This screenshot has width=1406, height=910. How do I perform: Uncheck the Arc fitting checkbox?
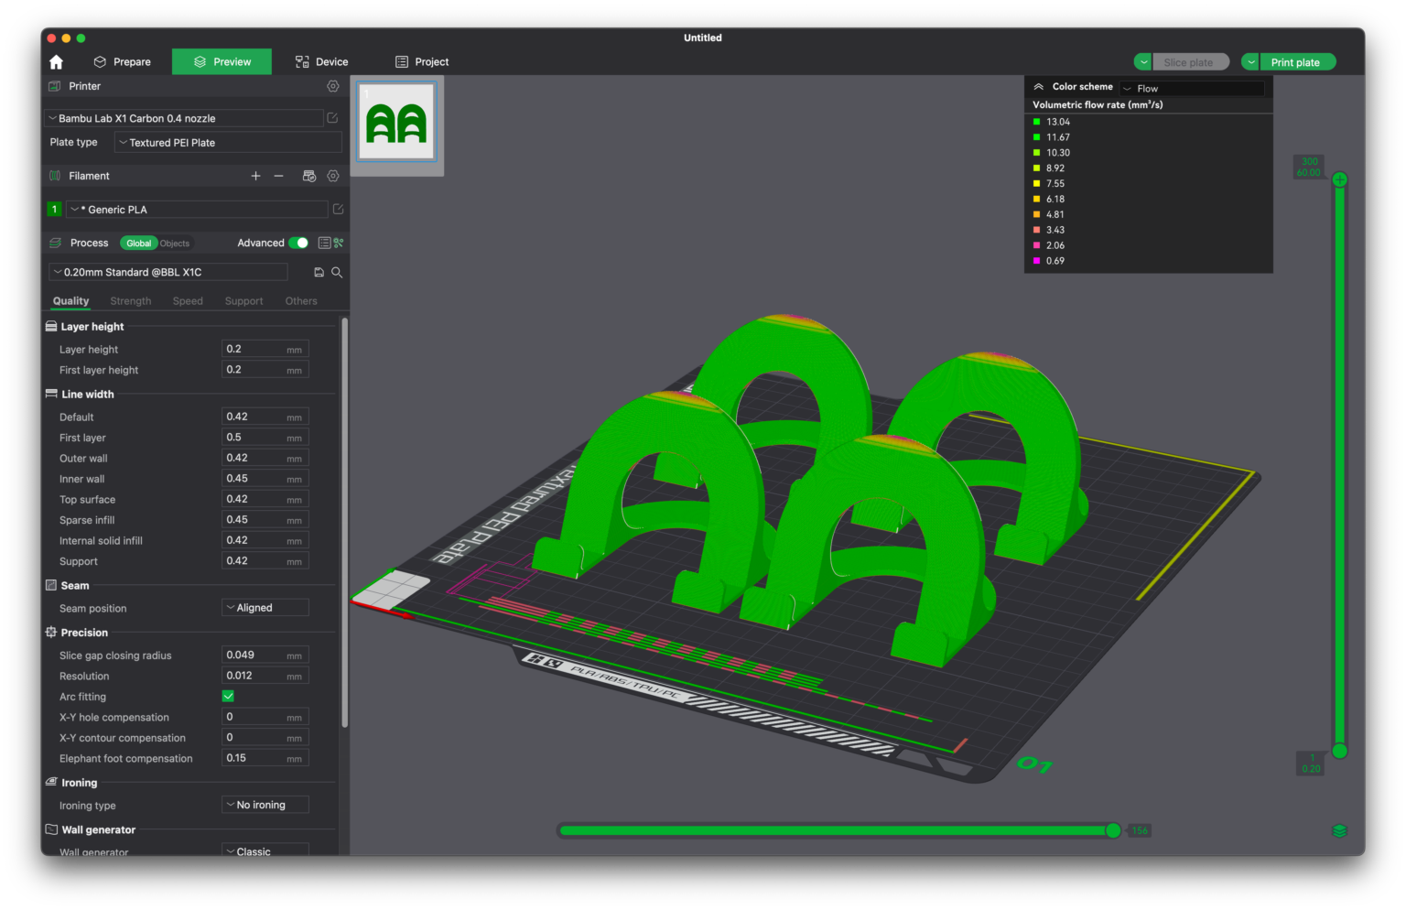227,696
